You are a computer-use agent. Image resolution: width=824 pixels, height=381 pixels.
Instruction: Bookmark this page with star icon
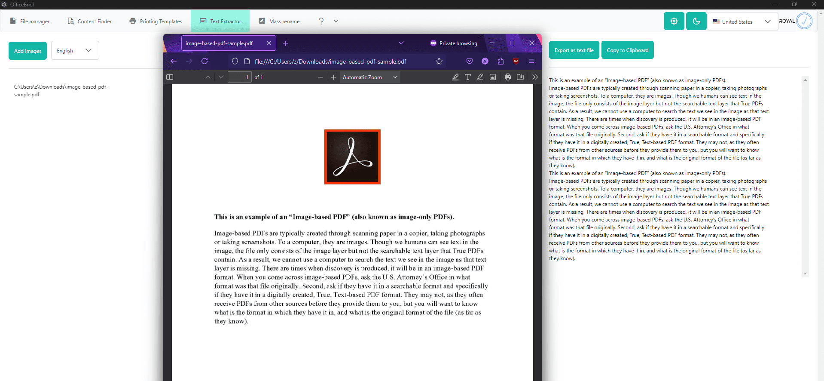tap(439, 61)
